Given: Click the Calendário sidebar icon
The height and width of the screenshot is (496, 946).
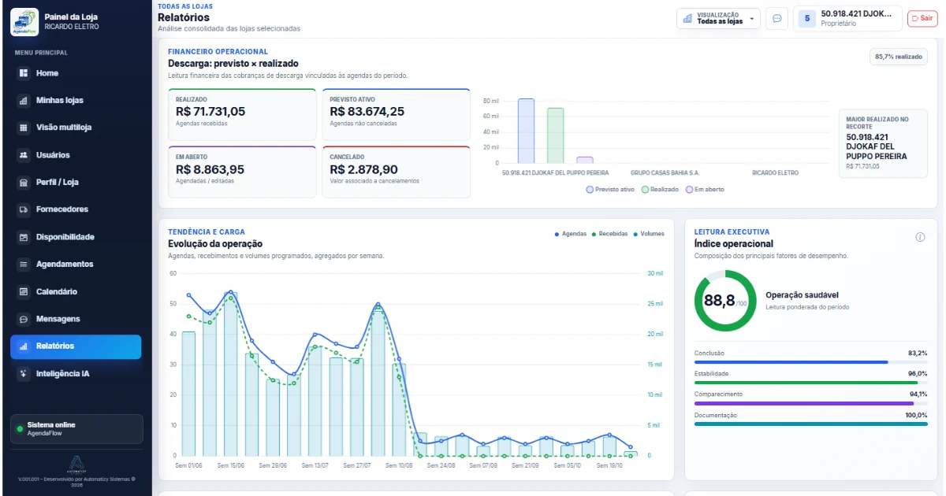Looking at the screenshot, I should pos(24,292).
